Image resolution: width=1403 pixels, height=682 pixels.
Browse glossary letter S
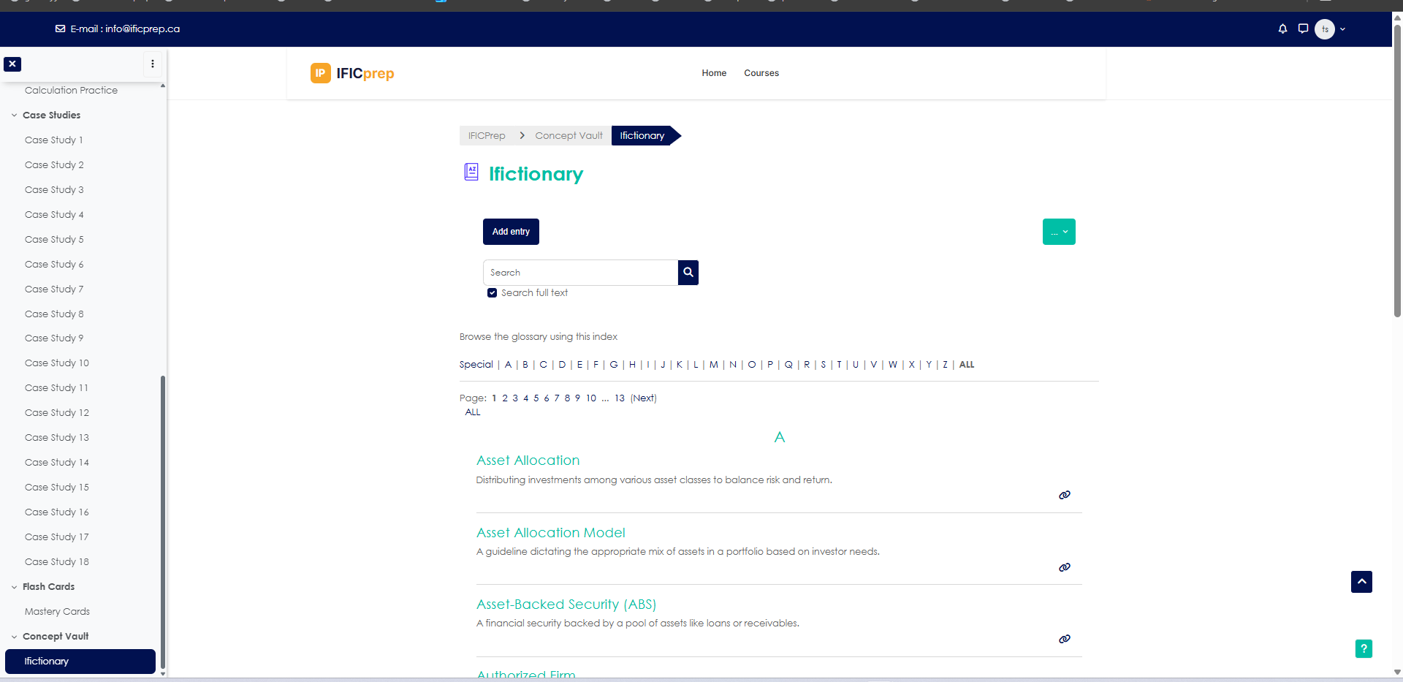coord(823,364)
